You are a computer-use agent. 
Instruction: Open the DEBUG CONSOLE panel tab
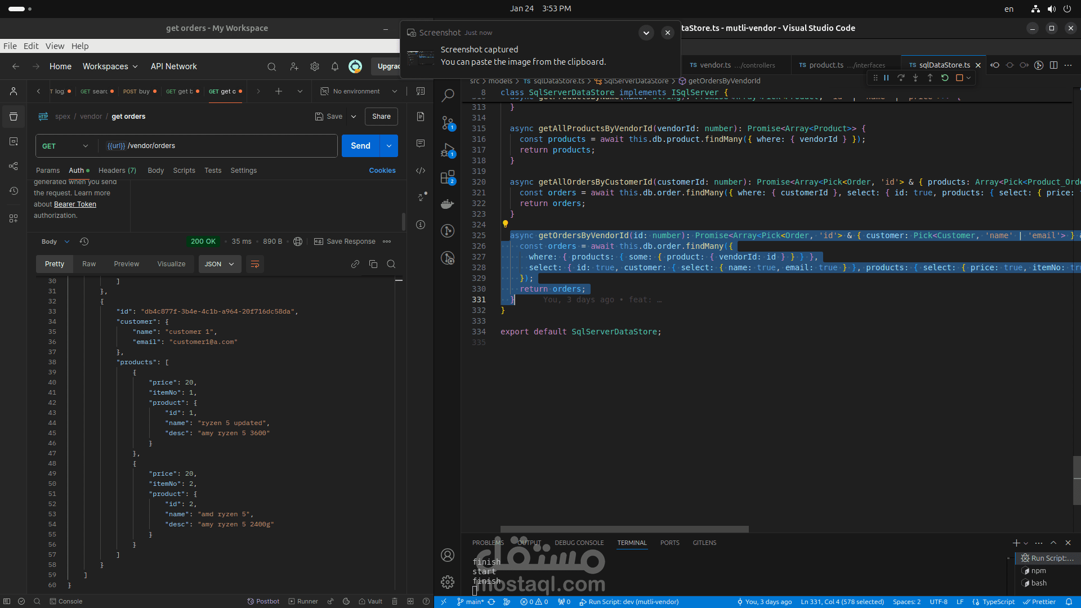pyautogui.click(x=579, y=543)
